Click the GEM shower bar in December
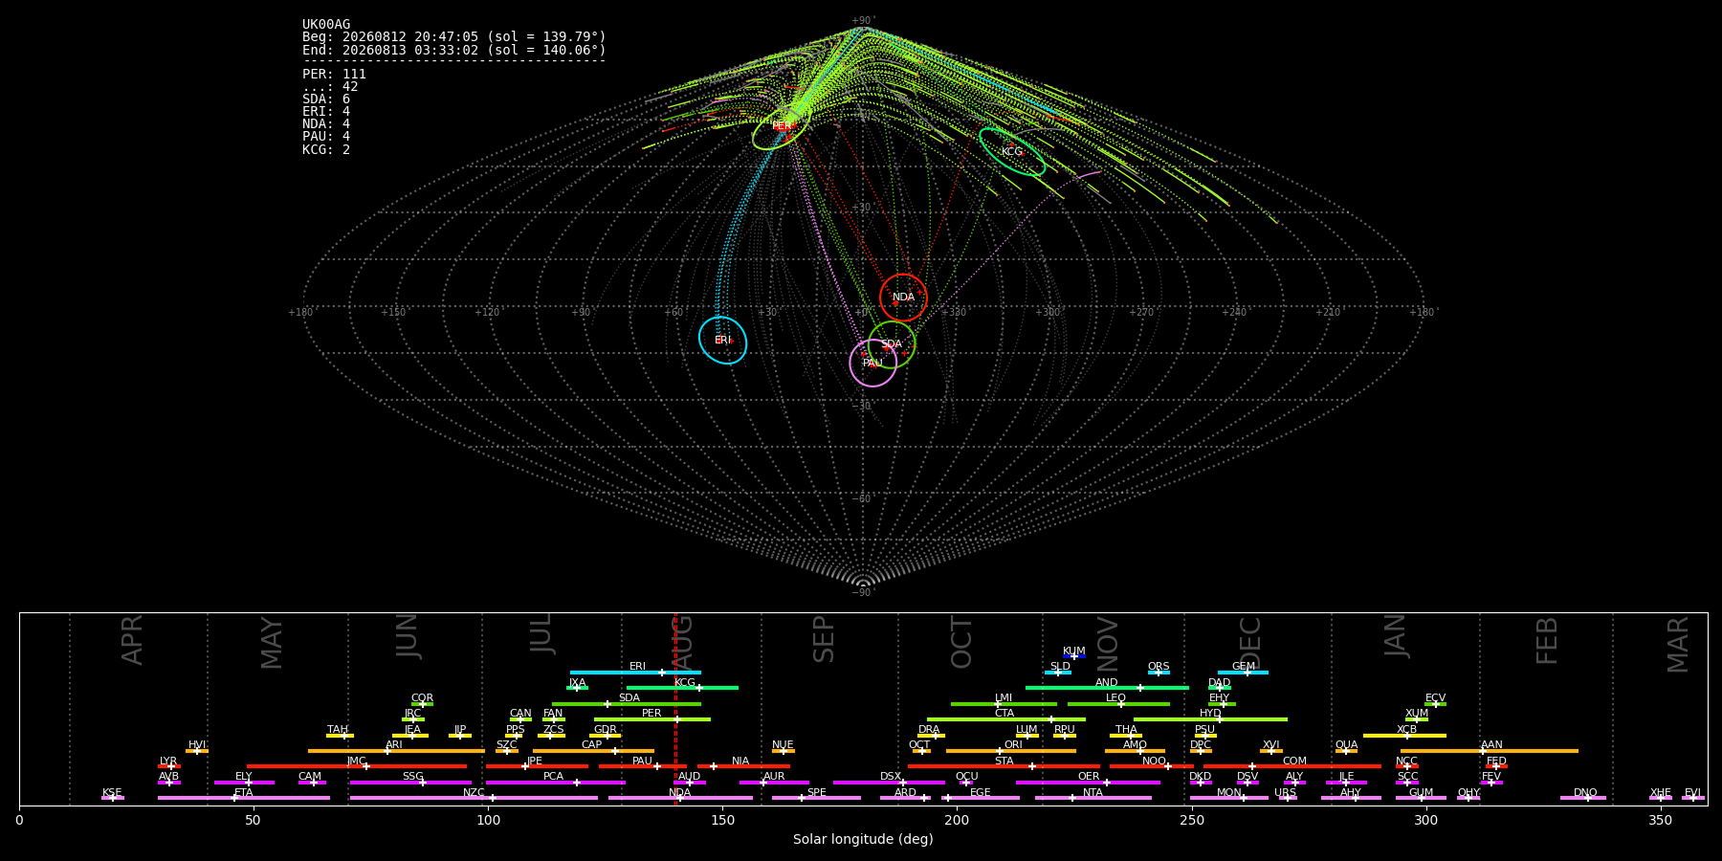The width and height of the screenshot is (1722, 861). click(x=1243, y=673)
